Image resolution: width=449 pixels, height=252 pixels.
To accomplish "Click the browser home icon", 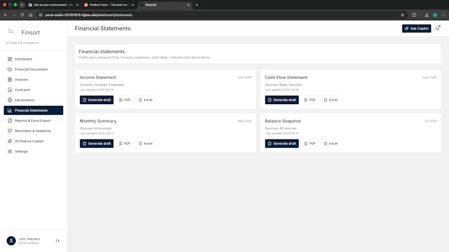I will [x=31, y=15].
